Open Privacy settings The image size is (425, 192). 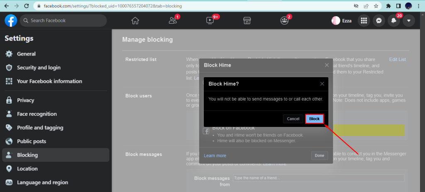pyautogui.click(x=56, y=100)
